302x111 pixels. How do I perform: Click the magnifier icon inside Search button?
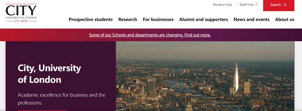[x=285, y=5]
